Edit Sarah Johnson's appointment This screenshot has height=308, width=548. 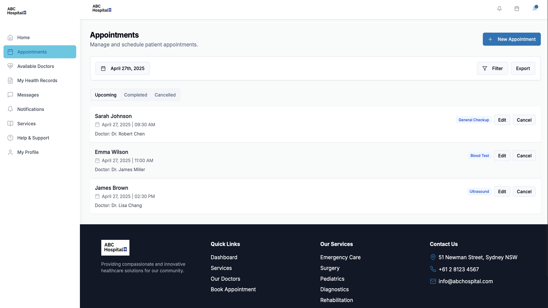pyautogui.click(x=502, y=120)
